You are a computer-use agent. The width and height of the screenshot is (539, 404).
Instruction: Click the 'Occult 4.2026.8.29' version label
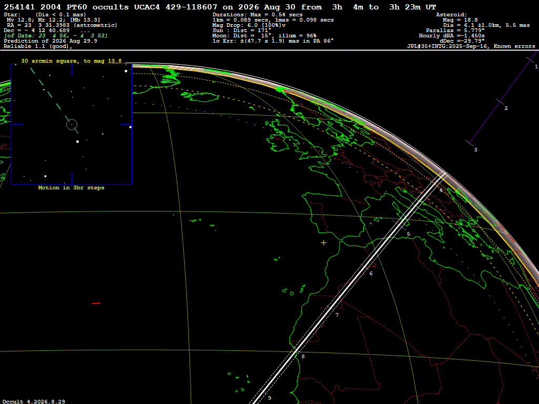[34, 401]
